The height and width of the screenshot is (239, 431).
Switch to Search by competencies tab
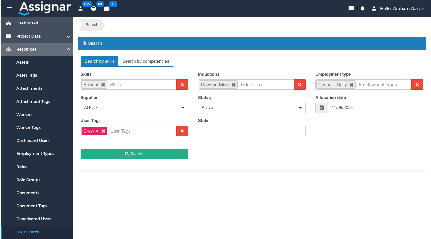pyautogui.click(x=146, y=61)
